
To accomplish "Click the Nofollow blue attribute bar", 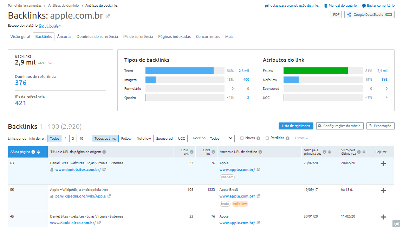I will [291, 80].
